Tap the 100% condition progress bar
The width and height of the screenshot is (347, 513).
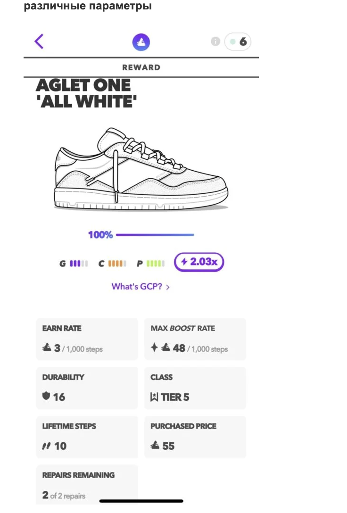[x=155, y=234]
